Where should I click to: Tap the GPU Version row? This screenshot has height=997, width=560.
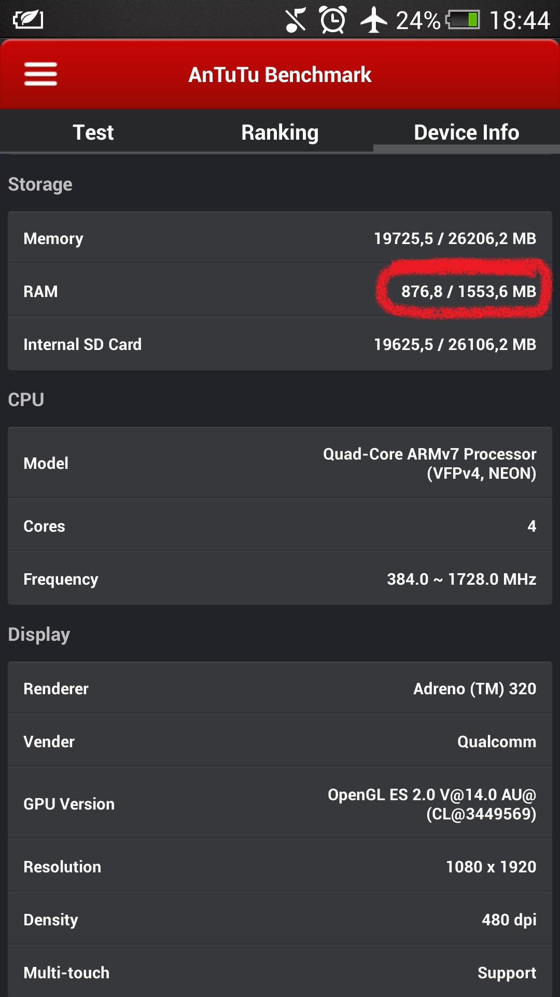(280, 803)
